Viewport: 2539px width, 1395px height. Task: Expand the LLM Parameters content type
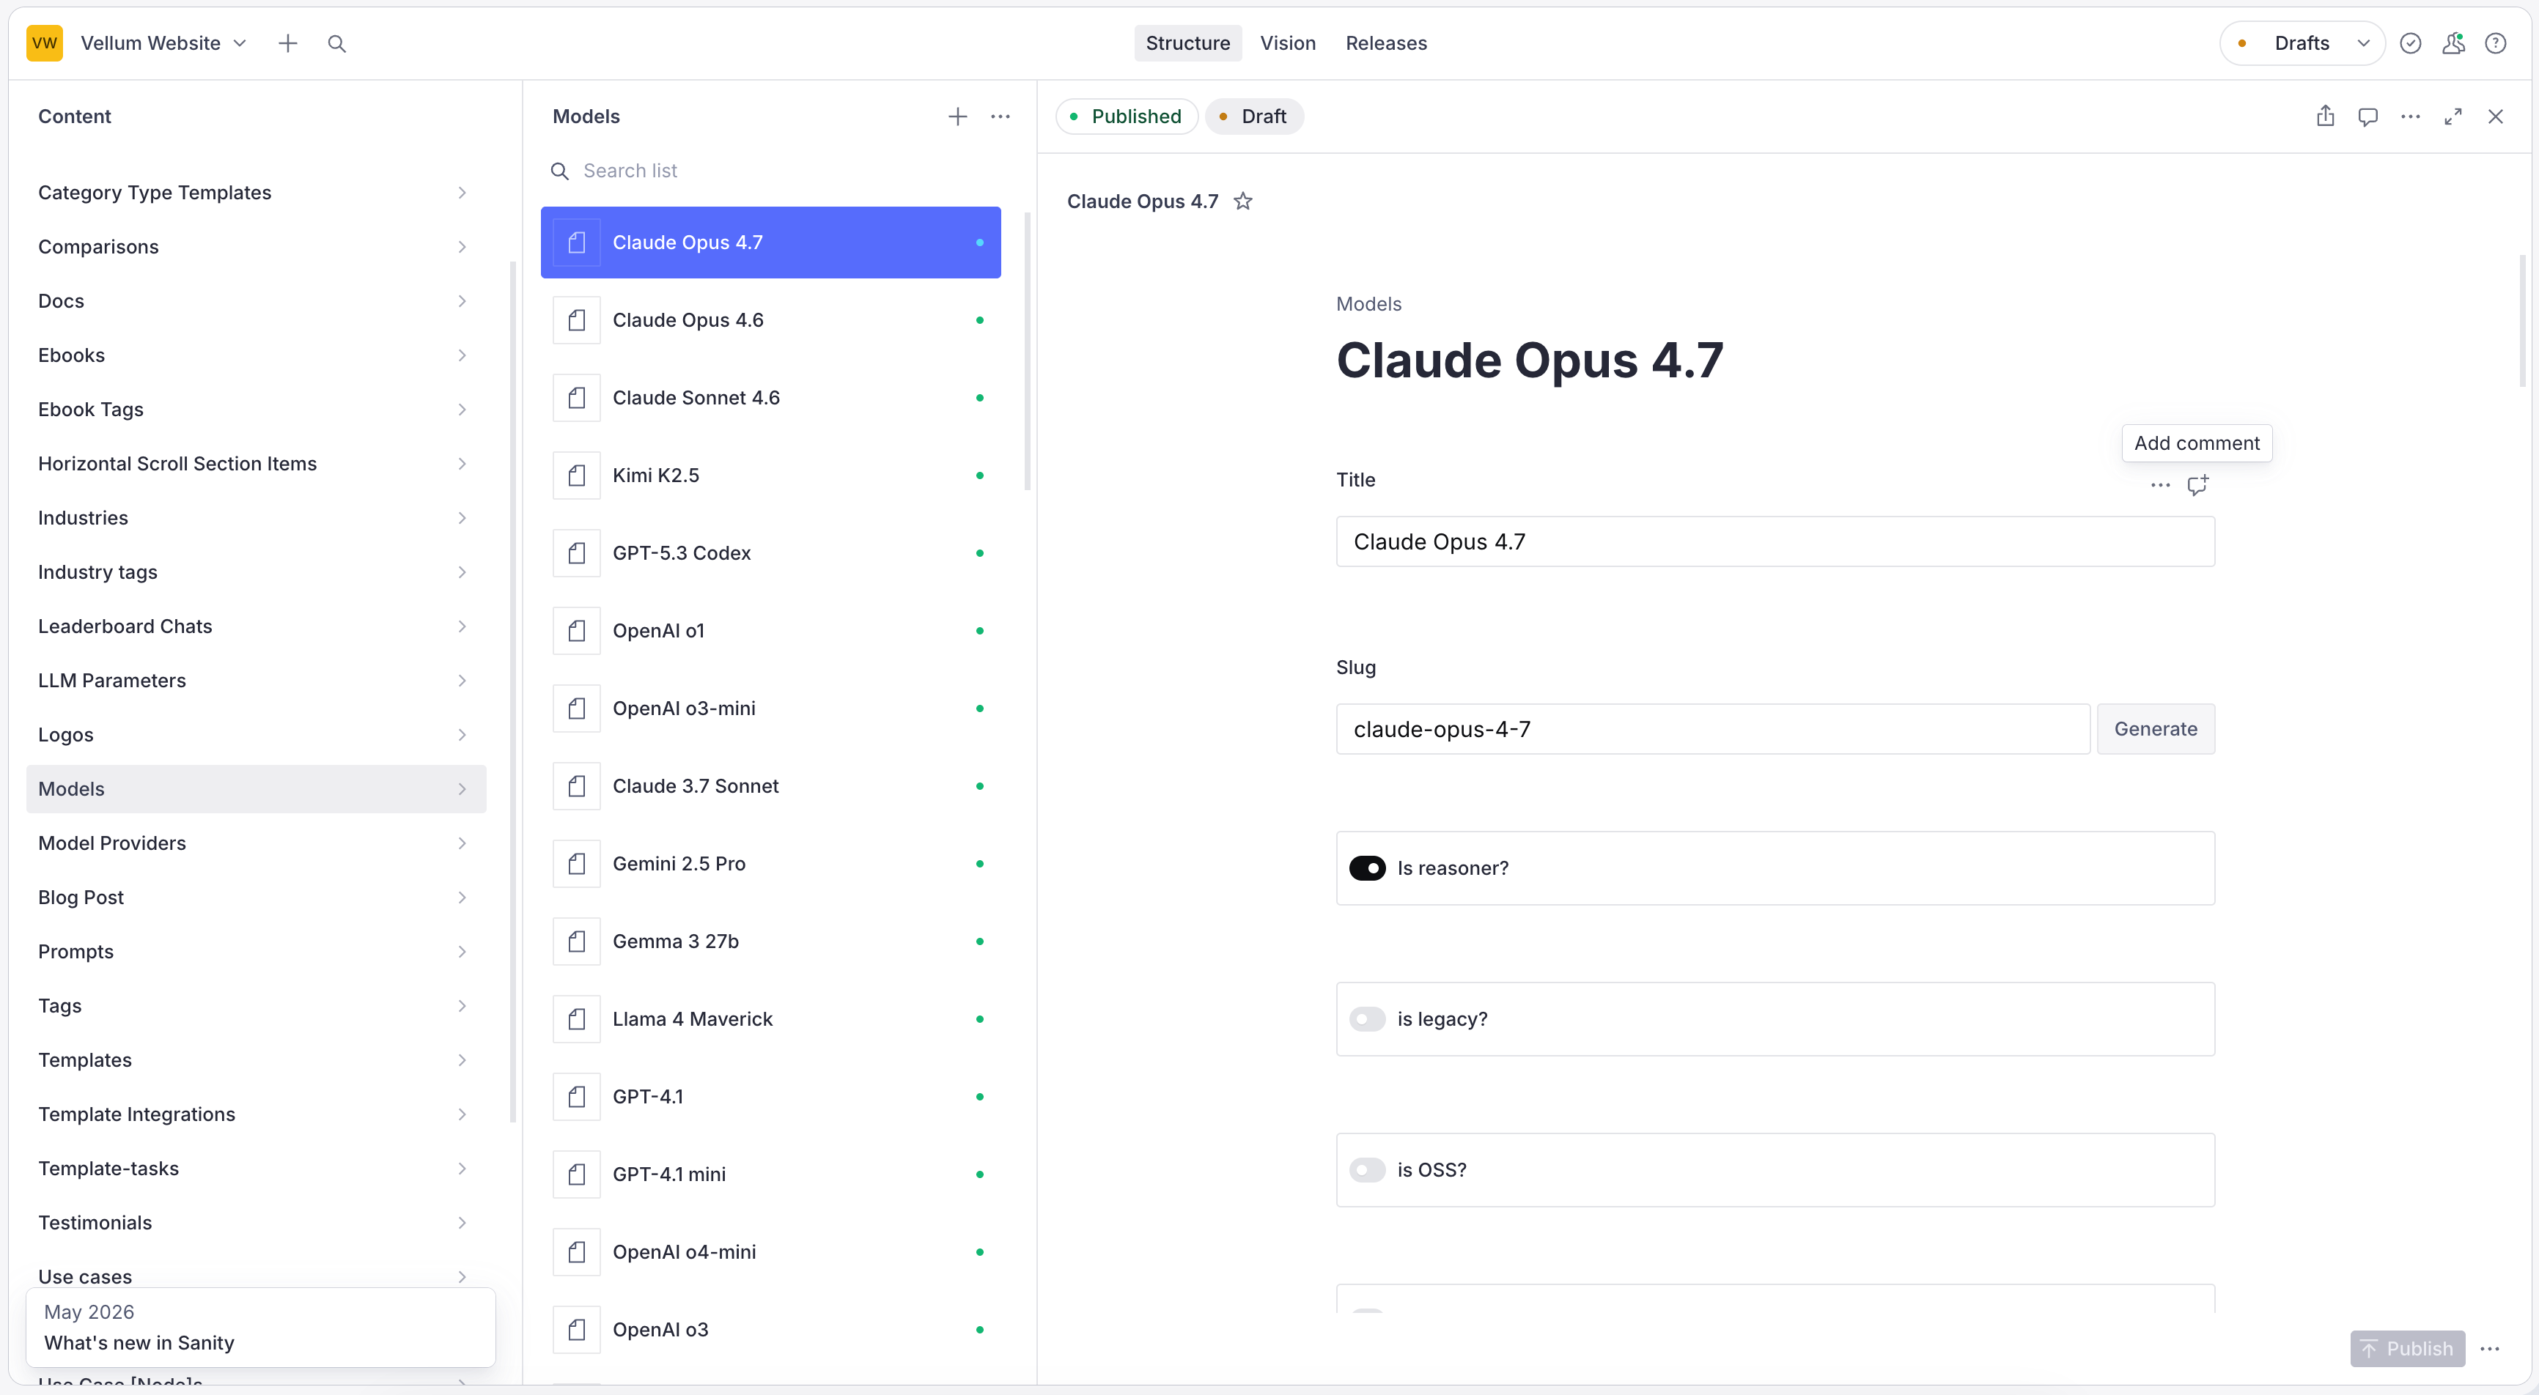[x=257, y=681]
